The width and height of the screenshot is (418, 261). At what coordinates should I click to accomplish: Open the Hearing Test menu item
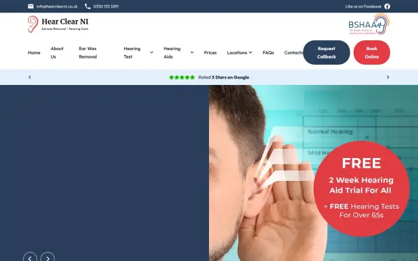[132, 52]
